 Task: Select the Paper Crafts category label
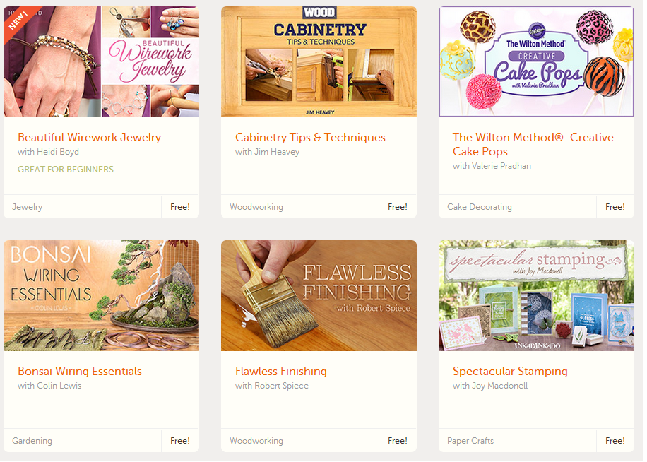pos(470,441)
